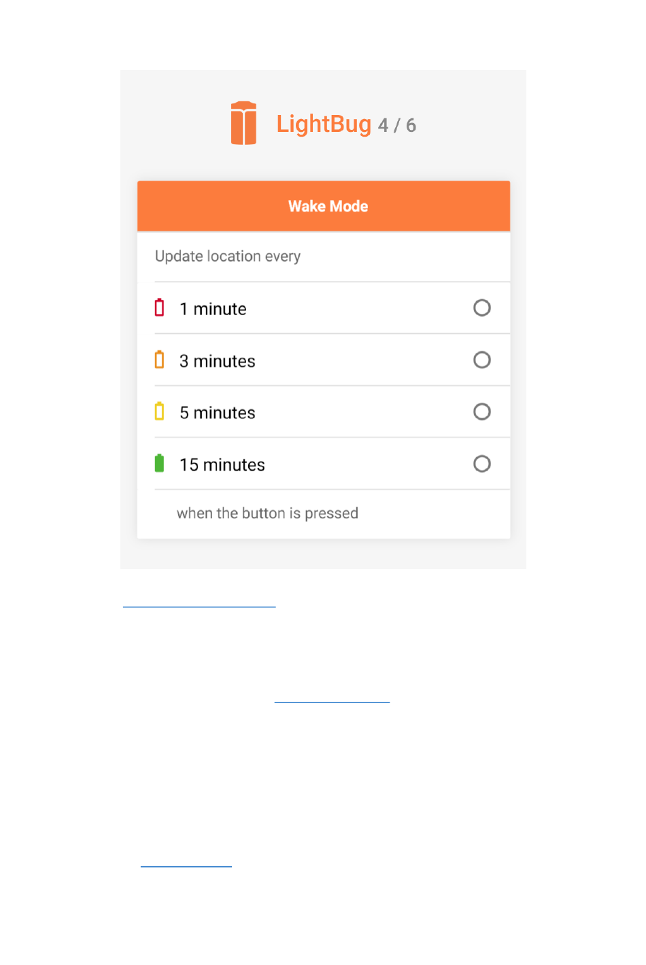This screenshot has height=965, width=646.
Task: Click the orange battery icon for 3 minutes
Action: (x=159, y=359)
